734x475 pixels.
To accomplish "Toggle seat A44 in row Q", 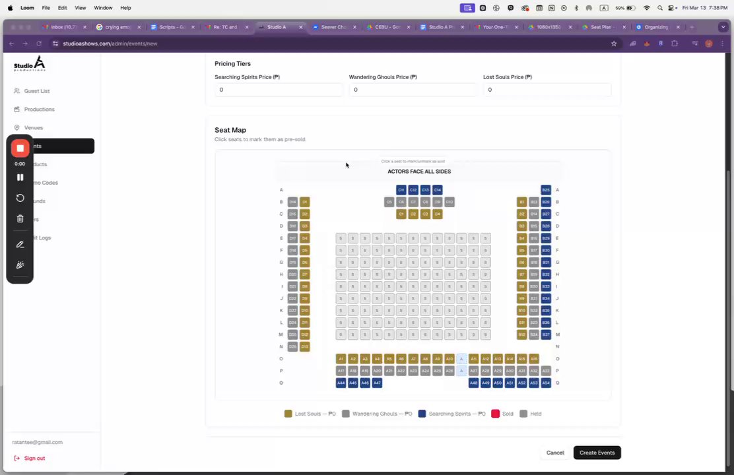I will 341,383.
